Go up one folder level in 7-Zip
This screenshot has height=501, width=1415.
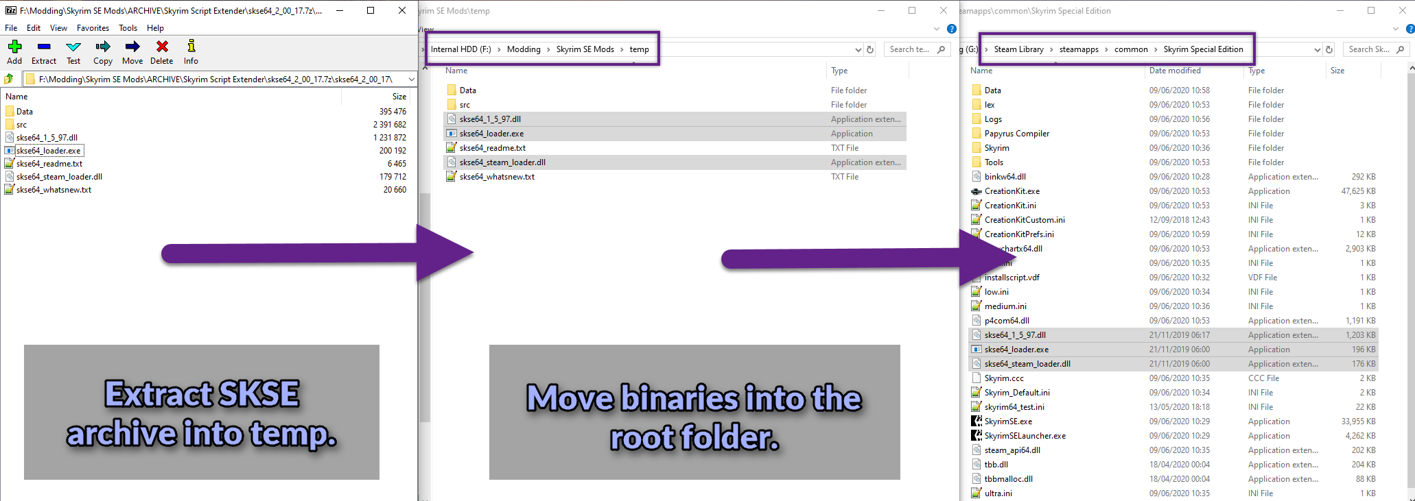click(10, 79)
